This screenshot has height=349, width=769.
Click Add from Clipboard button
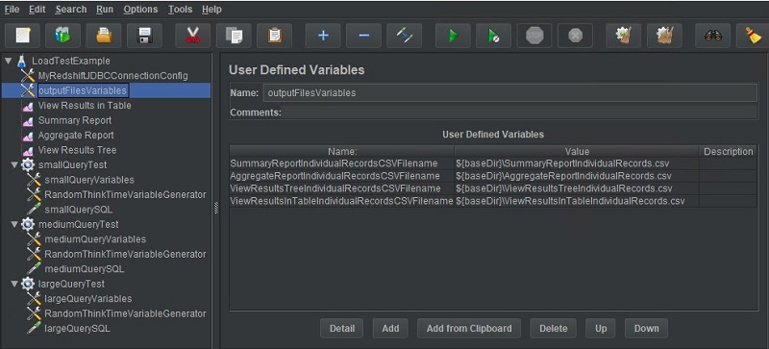[x=469, y=329]
